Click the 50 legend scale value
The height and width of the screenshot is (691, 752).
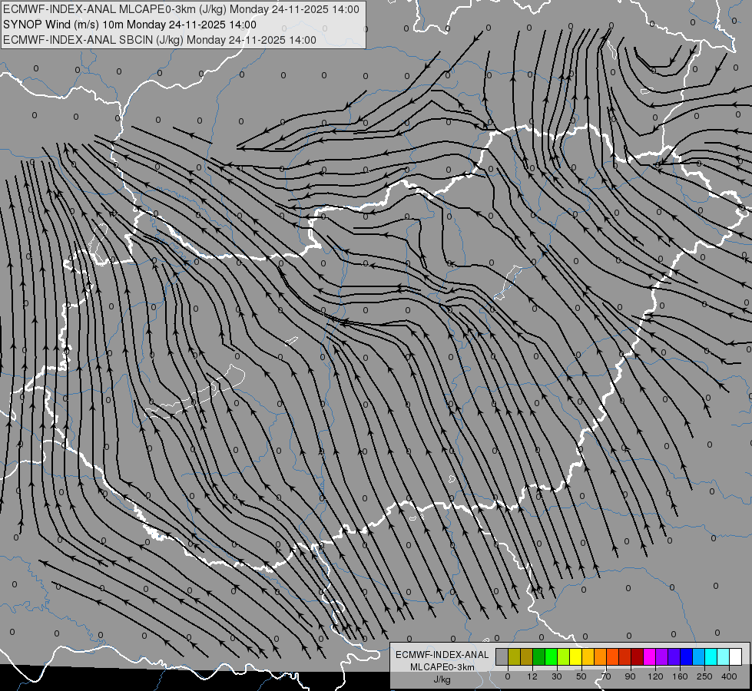(581, 676)
